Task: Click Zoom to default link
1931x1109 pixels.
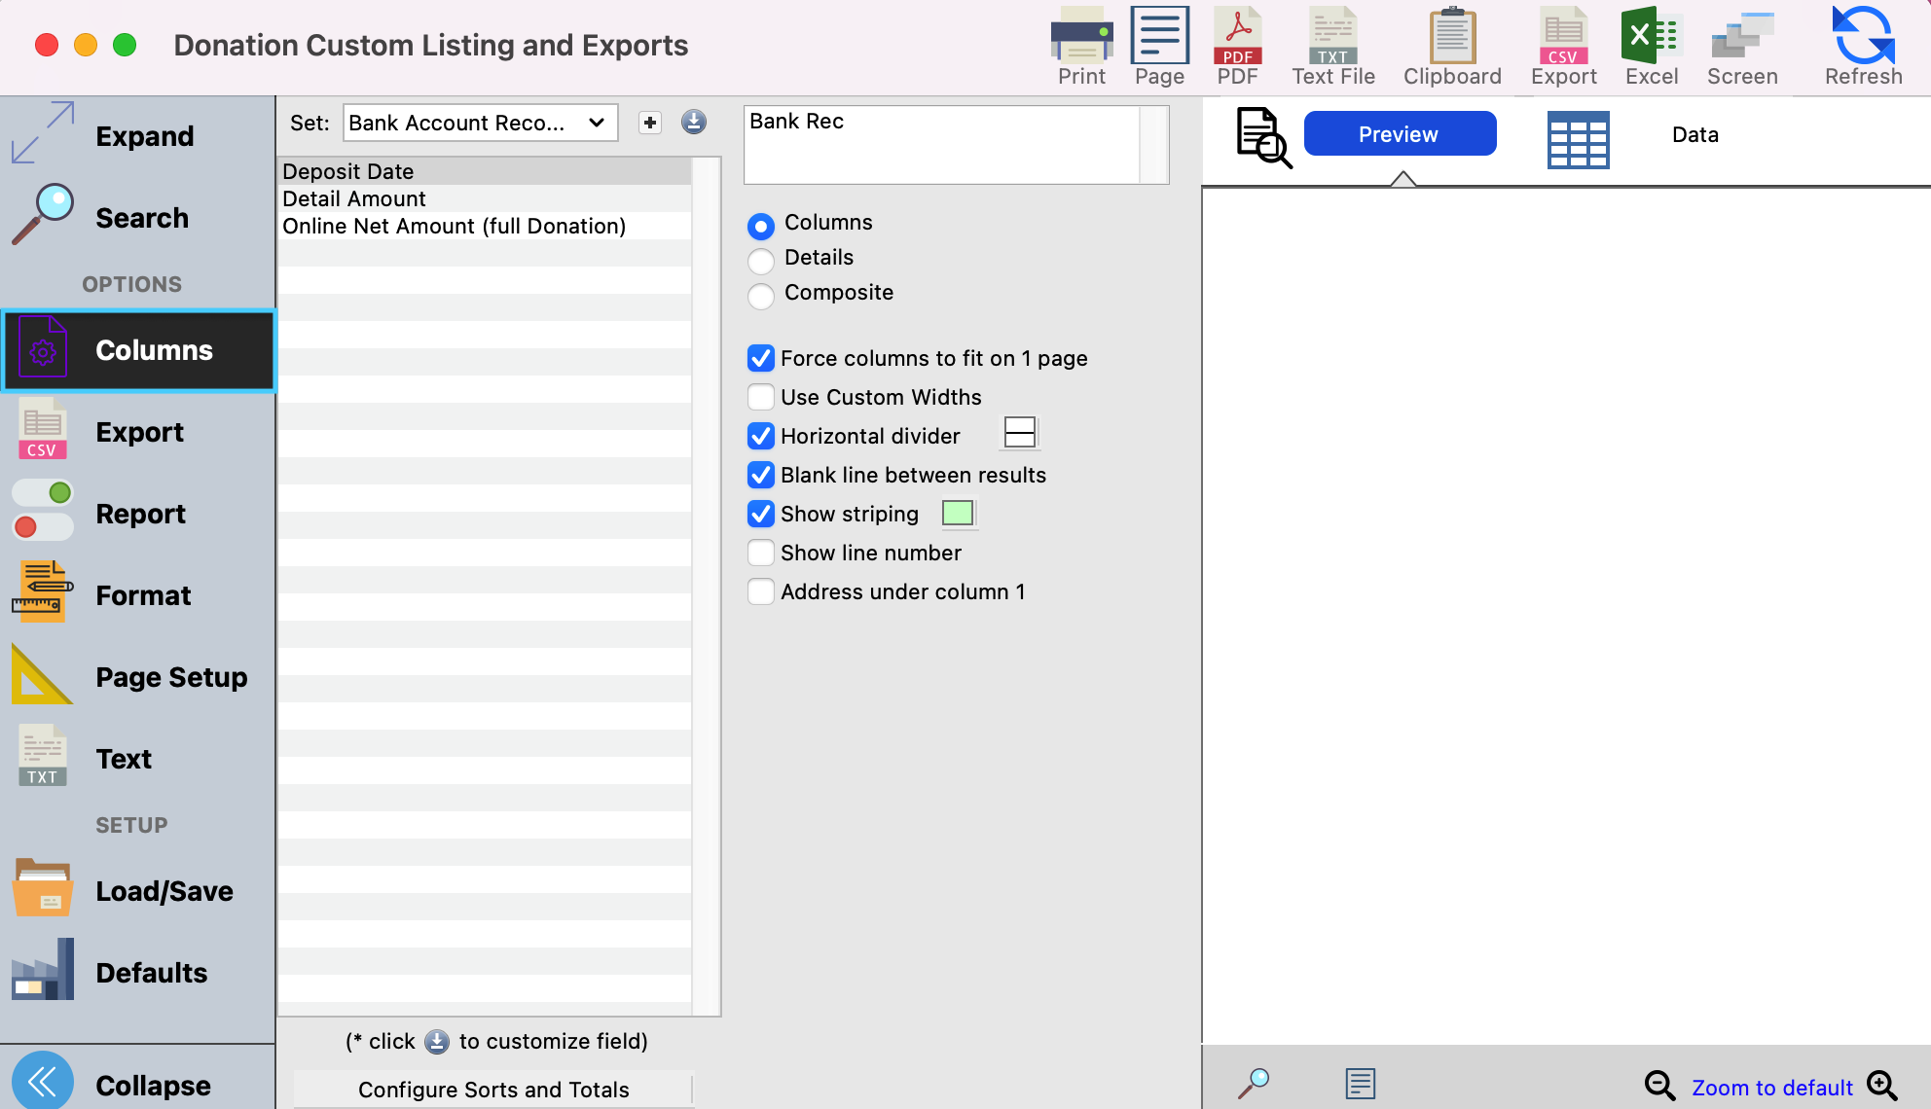Action: click(x=1771, y=1088)
